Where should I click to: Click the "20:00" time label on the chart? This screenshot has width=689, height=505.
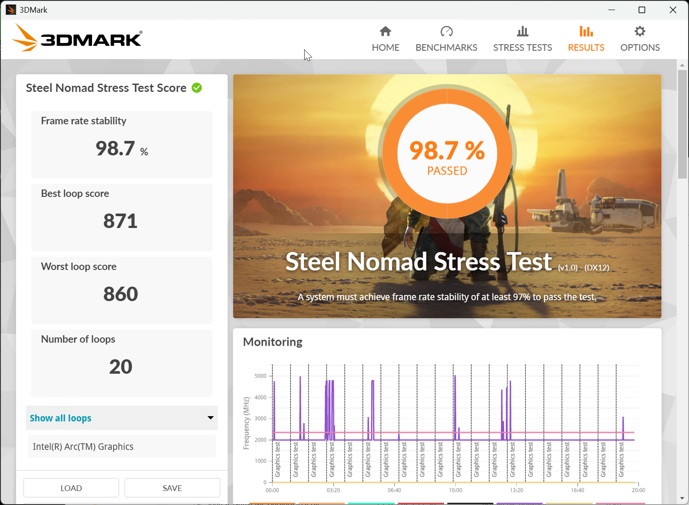(x=638, y=490)
